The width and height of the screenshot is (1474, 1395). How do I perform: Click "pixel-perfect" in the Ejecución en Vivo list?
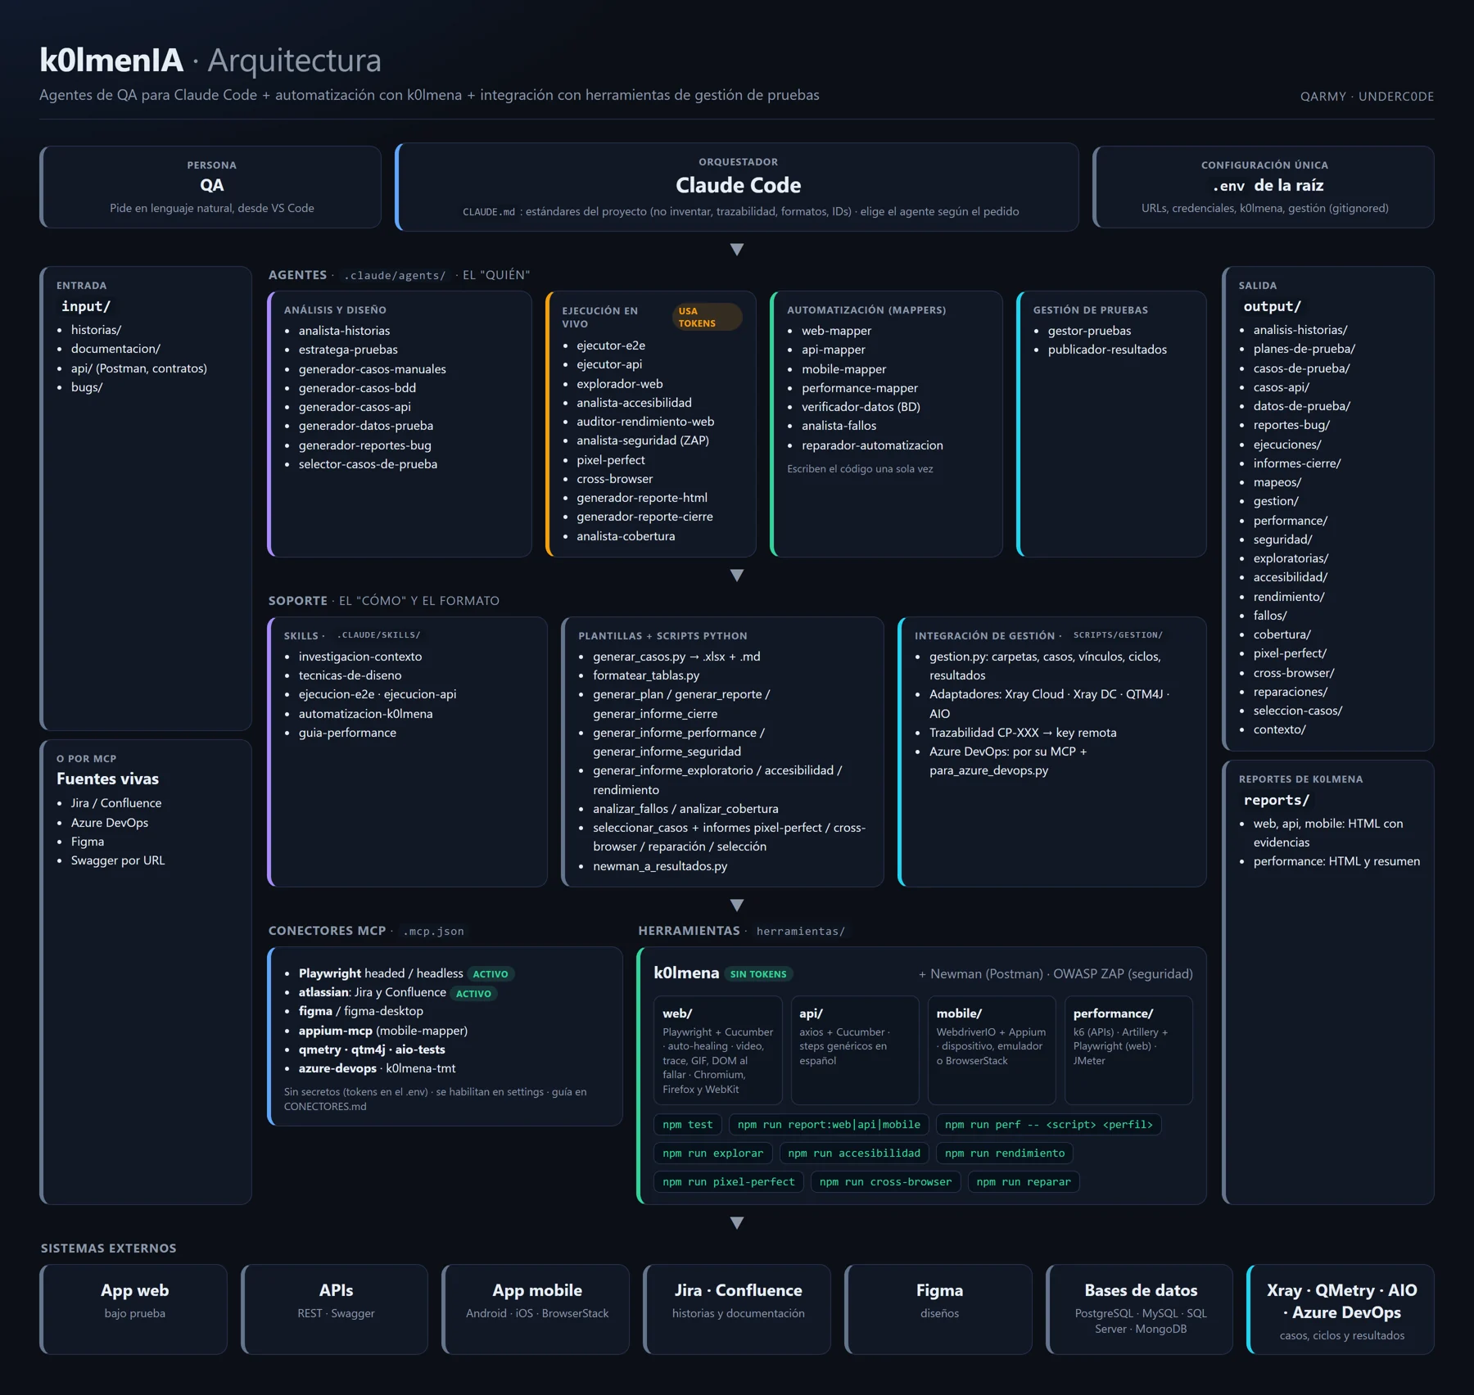click(611, 460)
